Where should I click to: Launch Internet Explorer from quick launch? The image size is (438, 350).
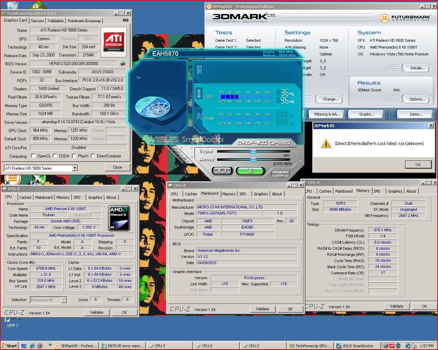click(32, 346)
